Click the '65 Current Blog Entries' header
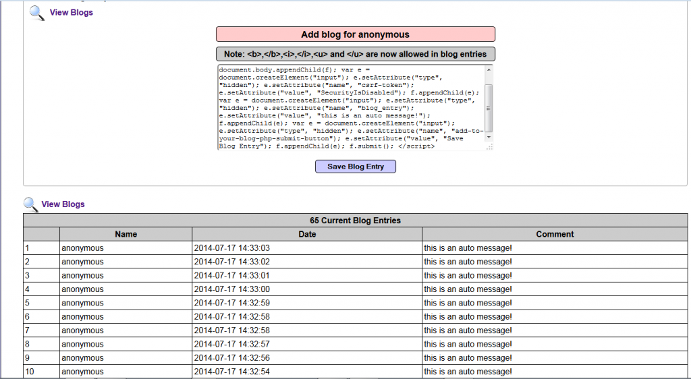This screenshot has height=379, width=691. tap(355, 221)
